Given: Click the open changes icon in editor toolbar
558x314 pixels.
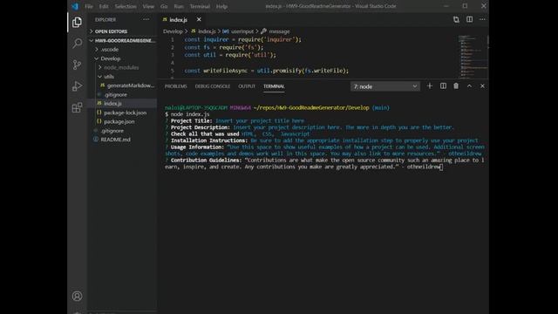Looking at the screenshot, I should 456,19.
